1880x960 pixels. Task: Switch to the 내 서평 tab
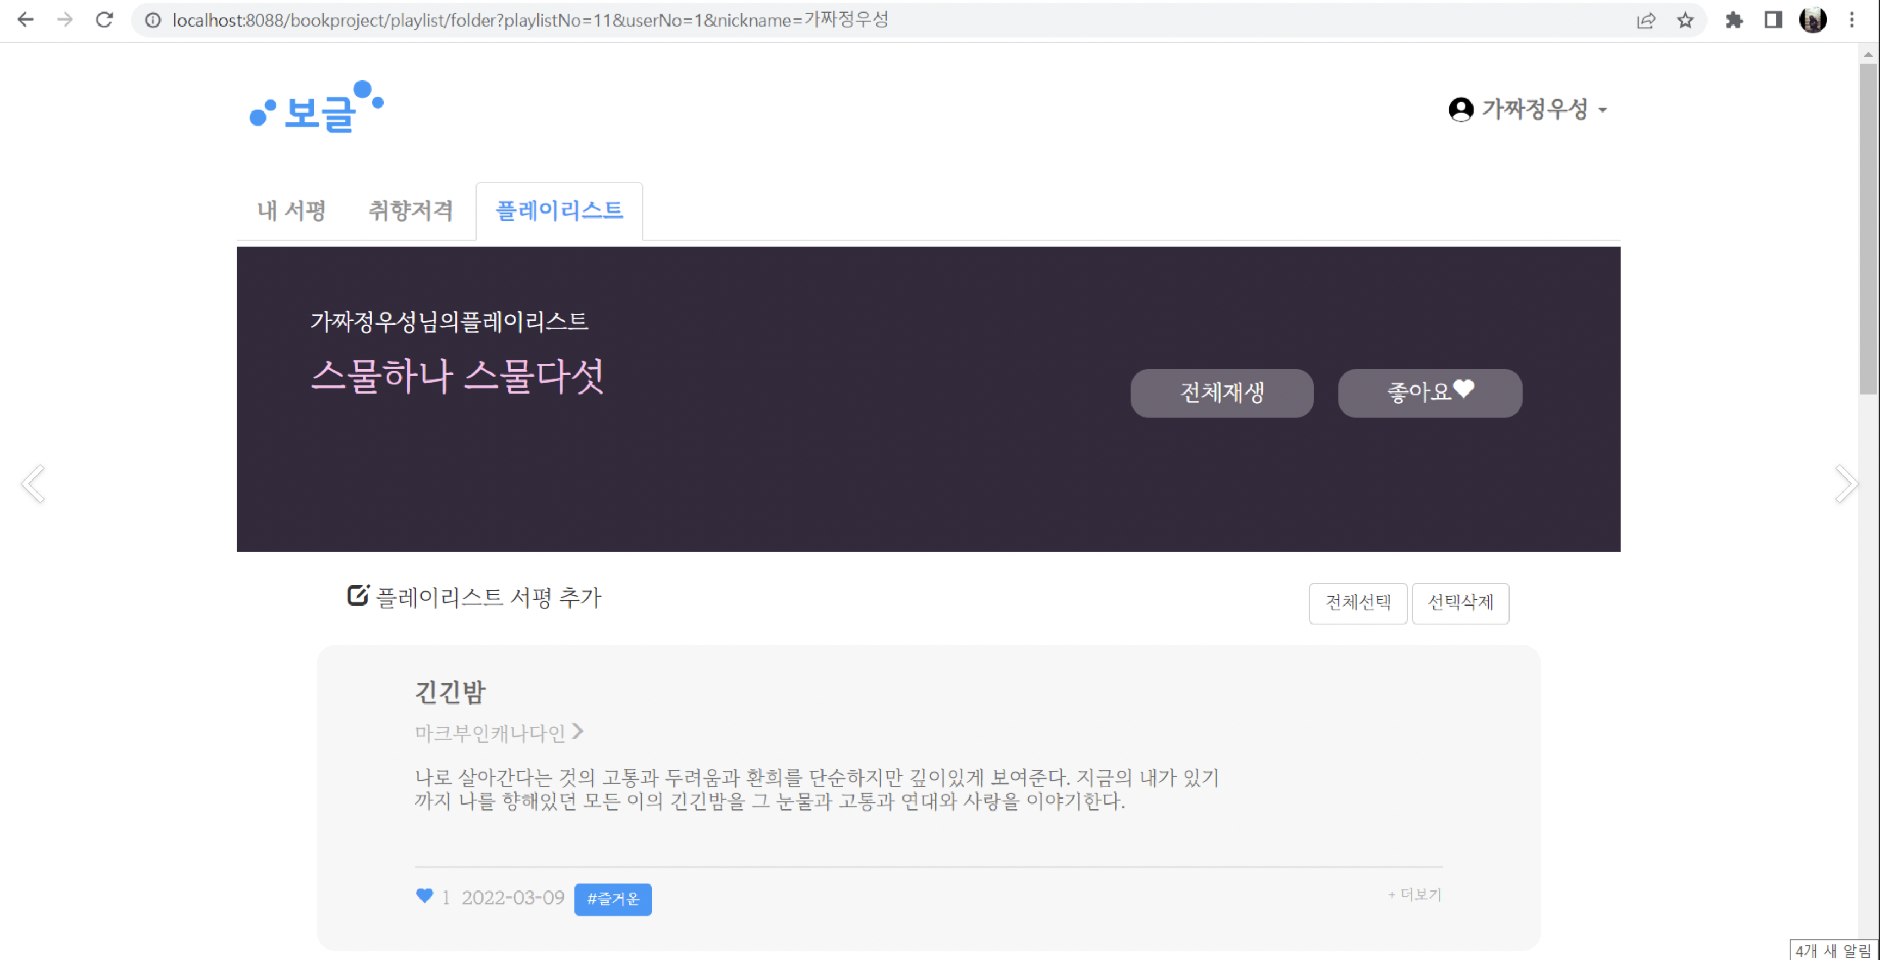pos(292,210)
